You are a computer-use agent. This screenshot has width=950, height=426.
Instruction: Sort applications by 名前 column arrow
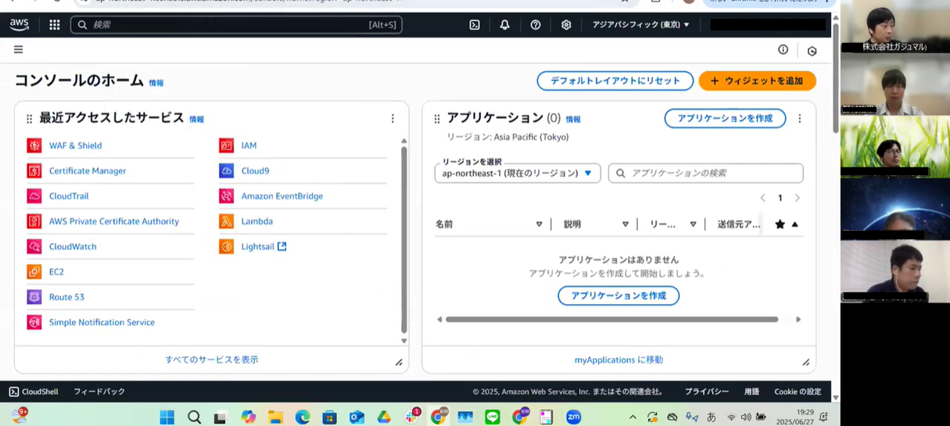[x=539, y=224]
